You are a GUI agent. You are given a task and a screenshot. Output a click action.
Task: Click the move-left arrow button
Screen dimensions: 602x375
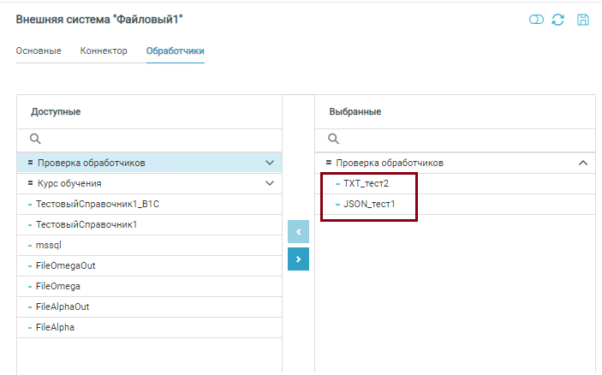pos(298,231)
